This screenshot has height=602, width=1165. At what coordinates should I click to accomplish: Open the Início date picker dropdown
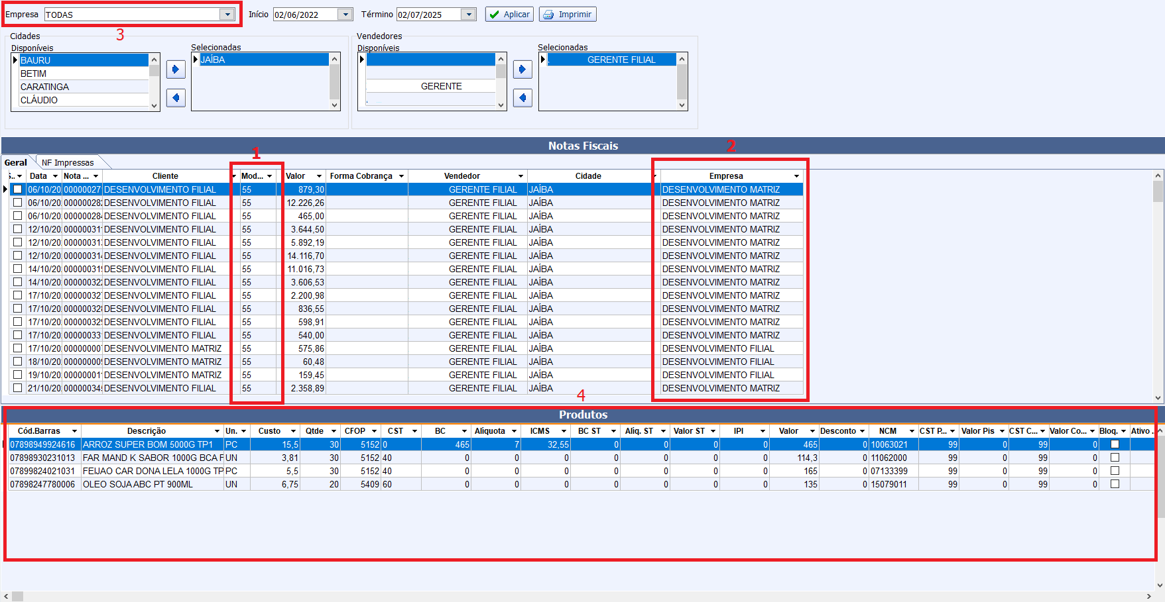345,15
